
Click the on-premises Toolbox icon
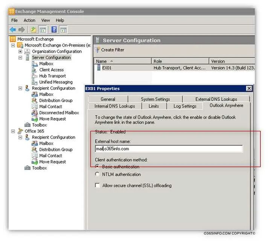pos(27,125)
